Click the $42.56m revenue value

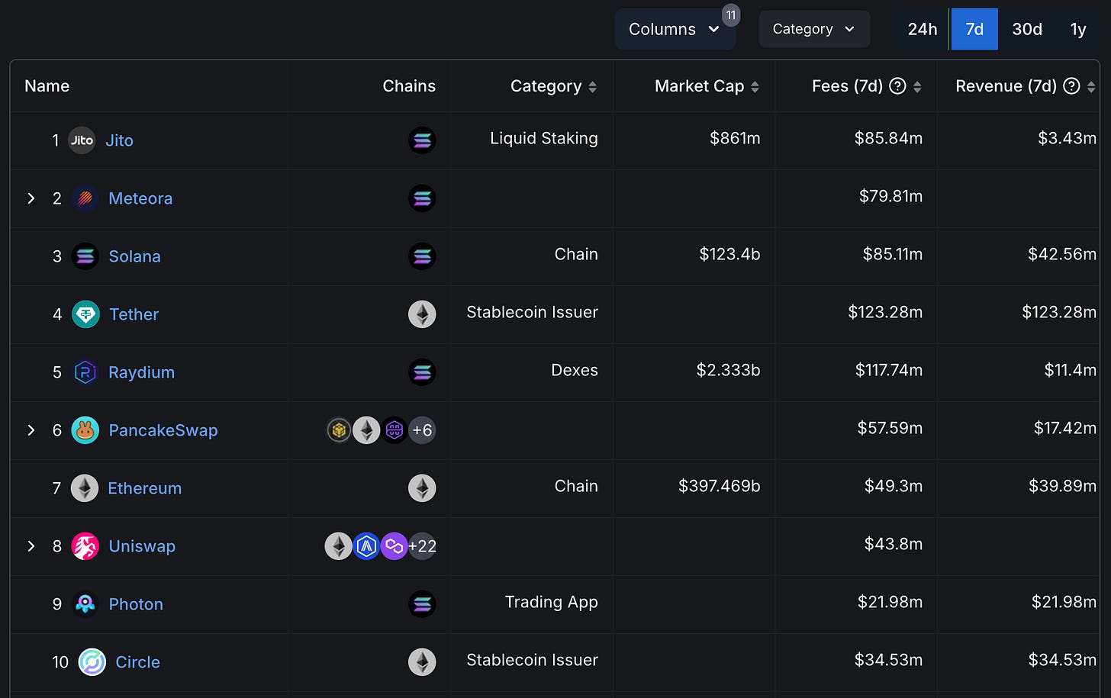click(1062, 254)
